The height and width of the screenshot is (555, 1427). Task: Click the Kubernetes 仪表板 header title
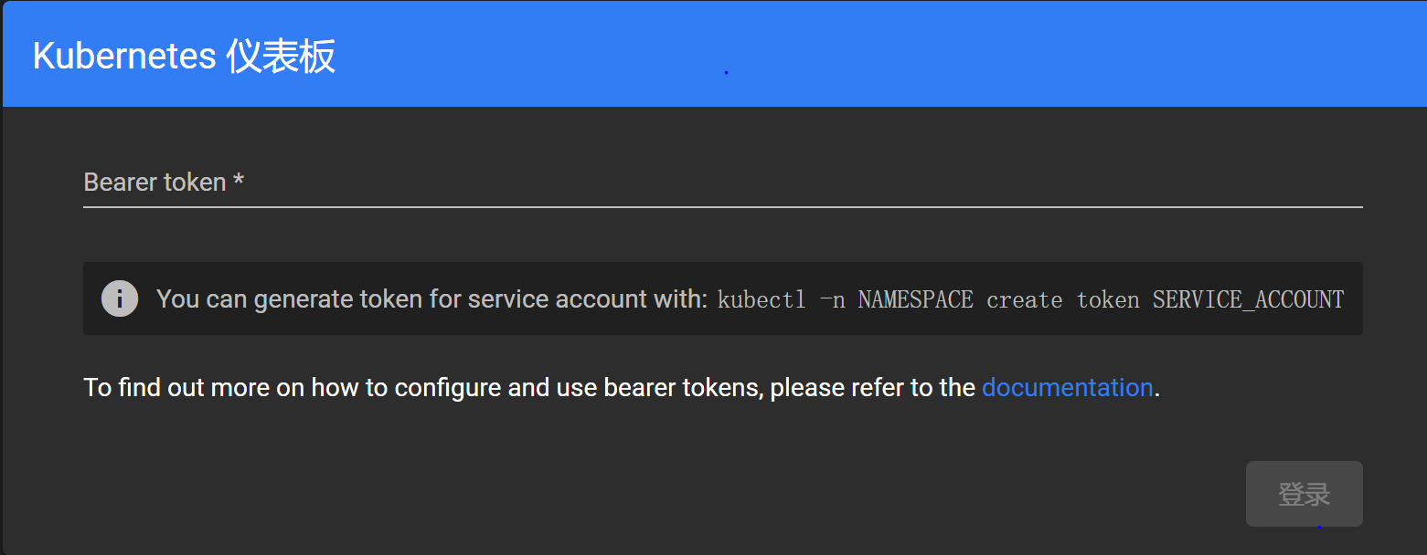click(184, 57)
